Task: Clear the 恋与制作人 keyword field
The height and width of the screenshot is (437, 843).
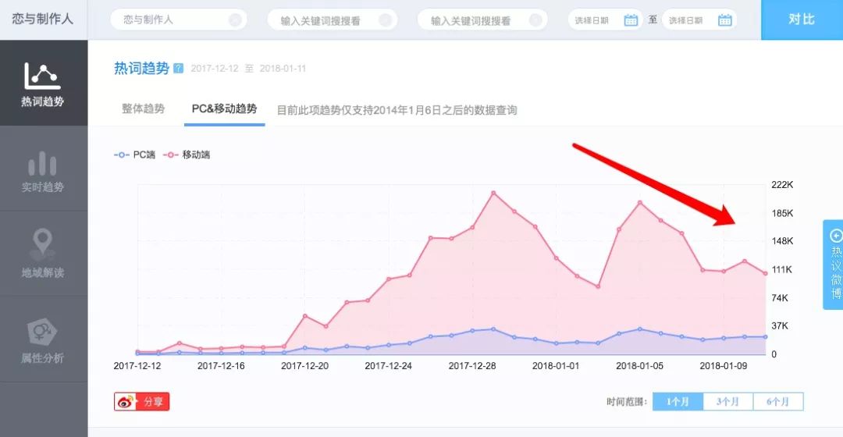Action: 235,20
